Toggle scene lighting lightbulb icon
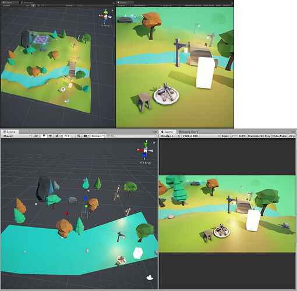The image size is (297, 291). click(44, 136)
